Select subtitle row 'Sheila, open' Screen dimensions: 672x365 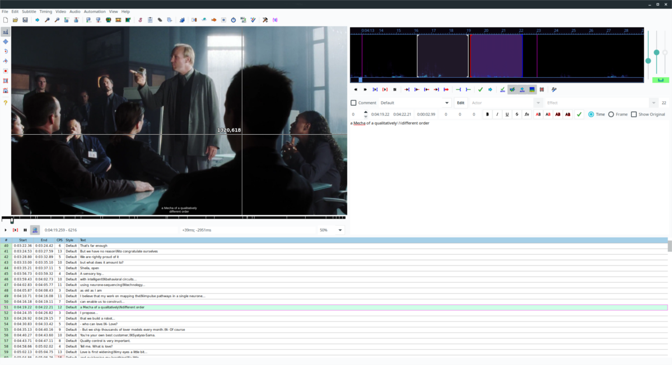334,268
